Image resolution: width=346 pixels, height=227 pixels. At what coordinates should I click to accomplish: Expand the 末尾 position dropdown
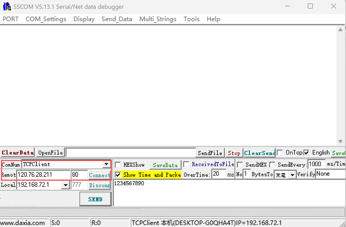click(x=292, y=175)
